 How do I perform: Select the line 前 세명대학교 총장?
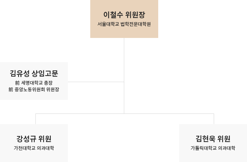(34, 83)
